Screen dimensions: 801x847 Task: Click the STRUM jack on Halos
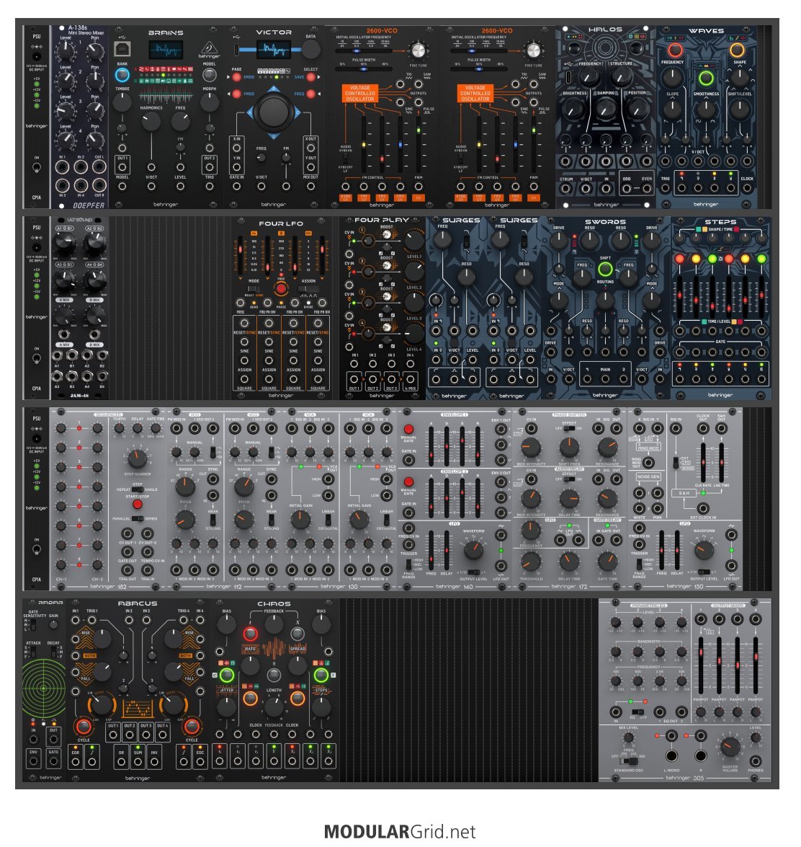click(565, 189)
